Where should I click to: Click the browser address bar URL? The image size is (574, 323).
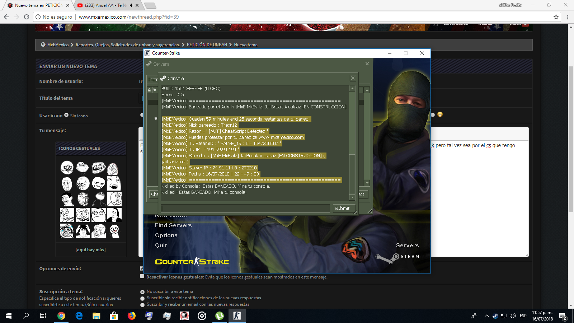[129, 17]
